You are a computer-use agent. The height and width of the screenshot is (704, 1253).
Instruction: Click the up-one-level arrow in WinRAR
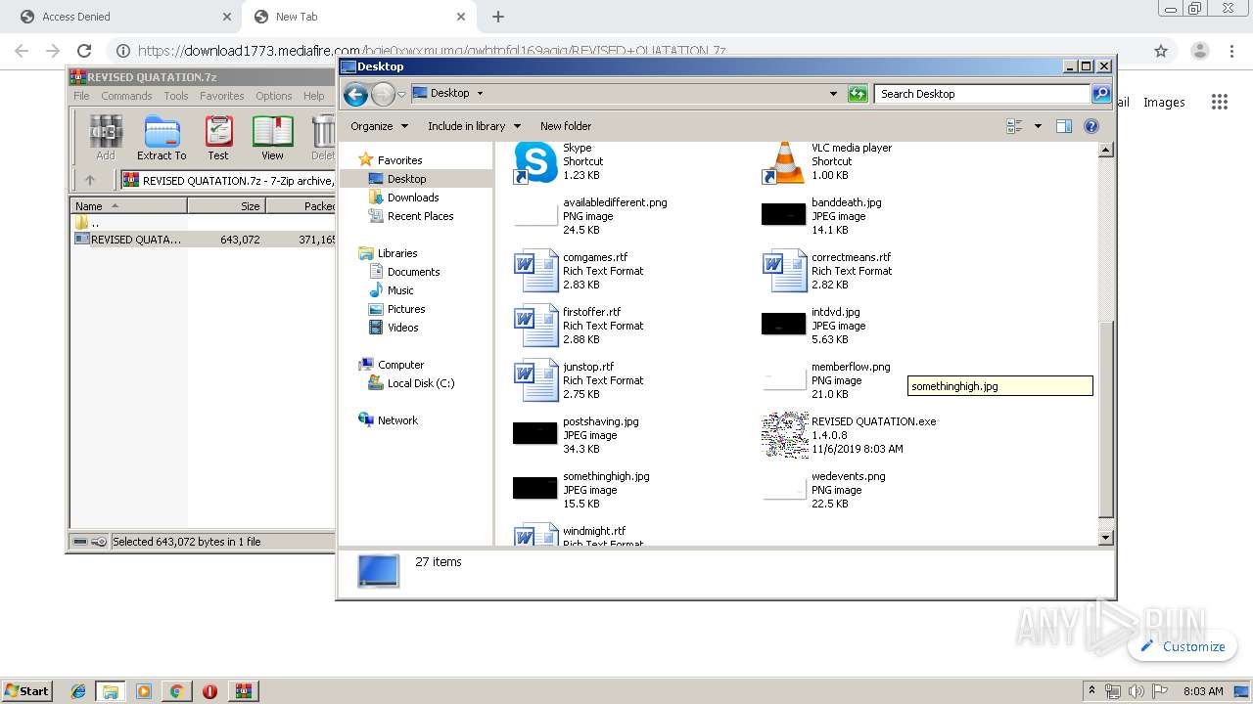tap(90, 180)
